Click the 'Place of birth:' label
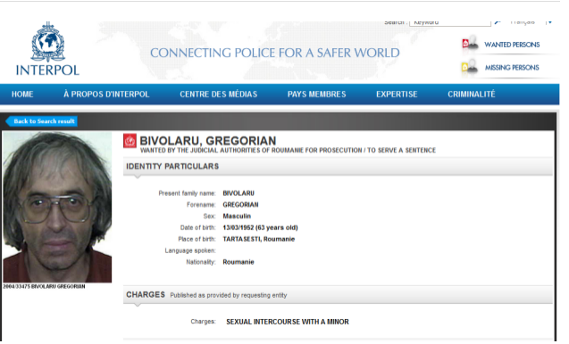Screen dimensions: 569x344 197,240
